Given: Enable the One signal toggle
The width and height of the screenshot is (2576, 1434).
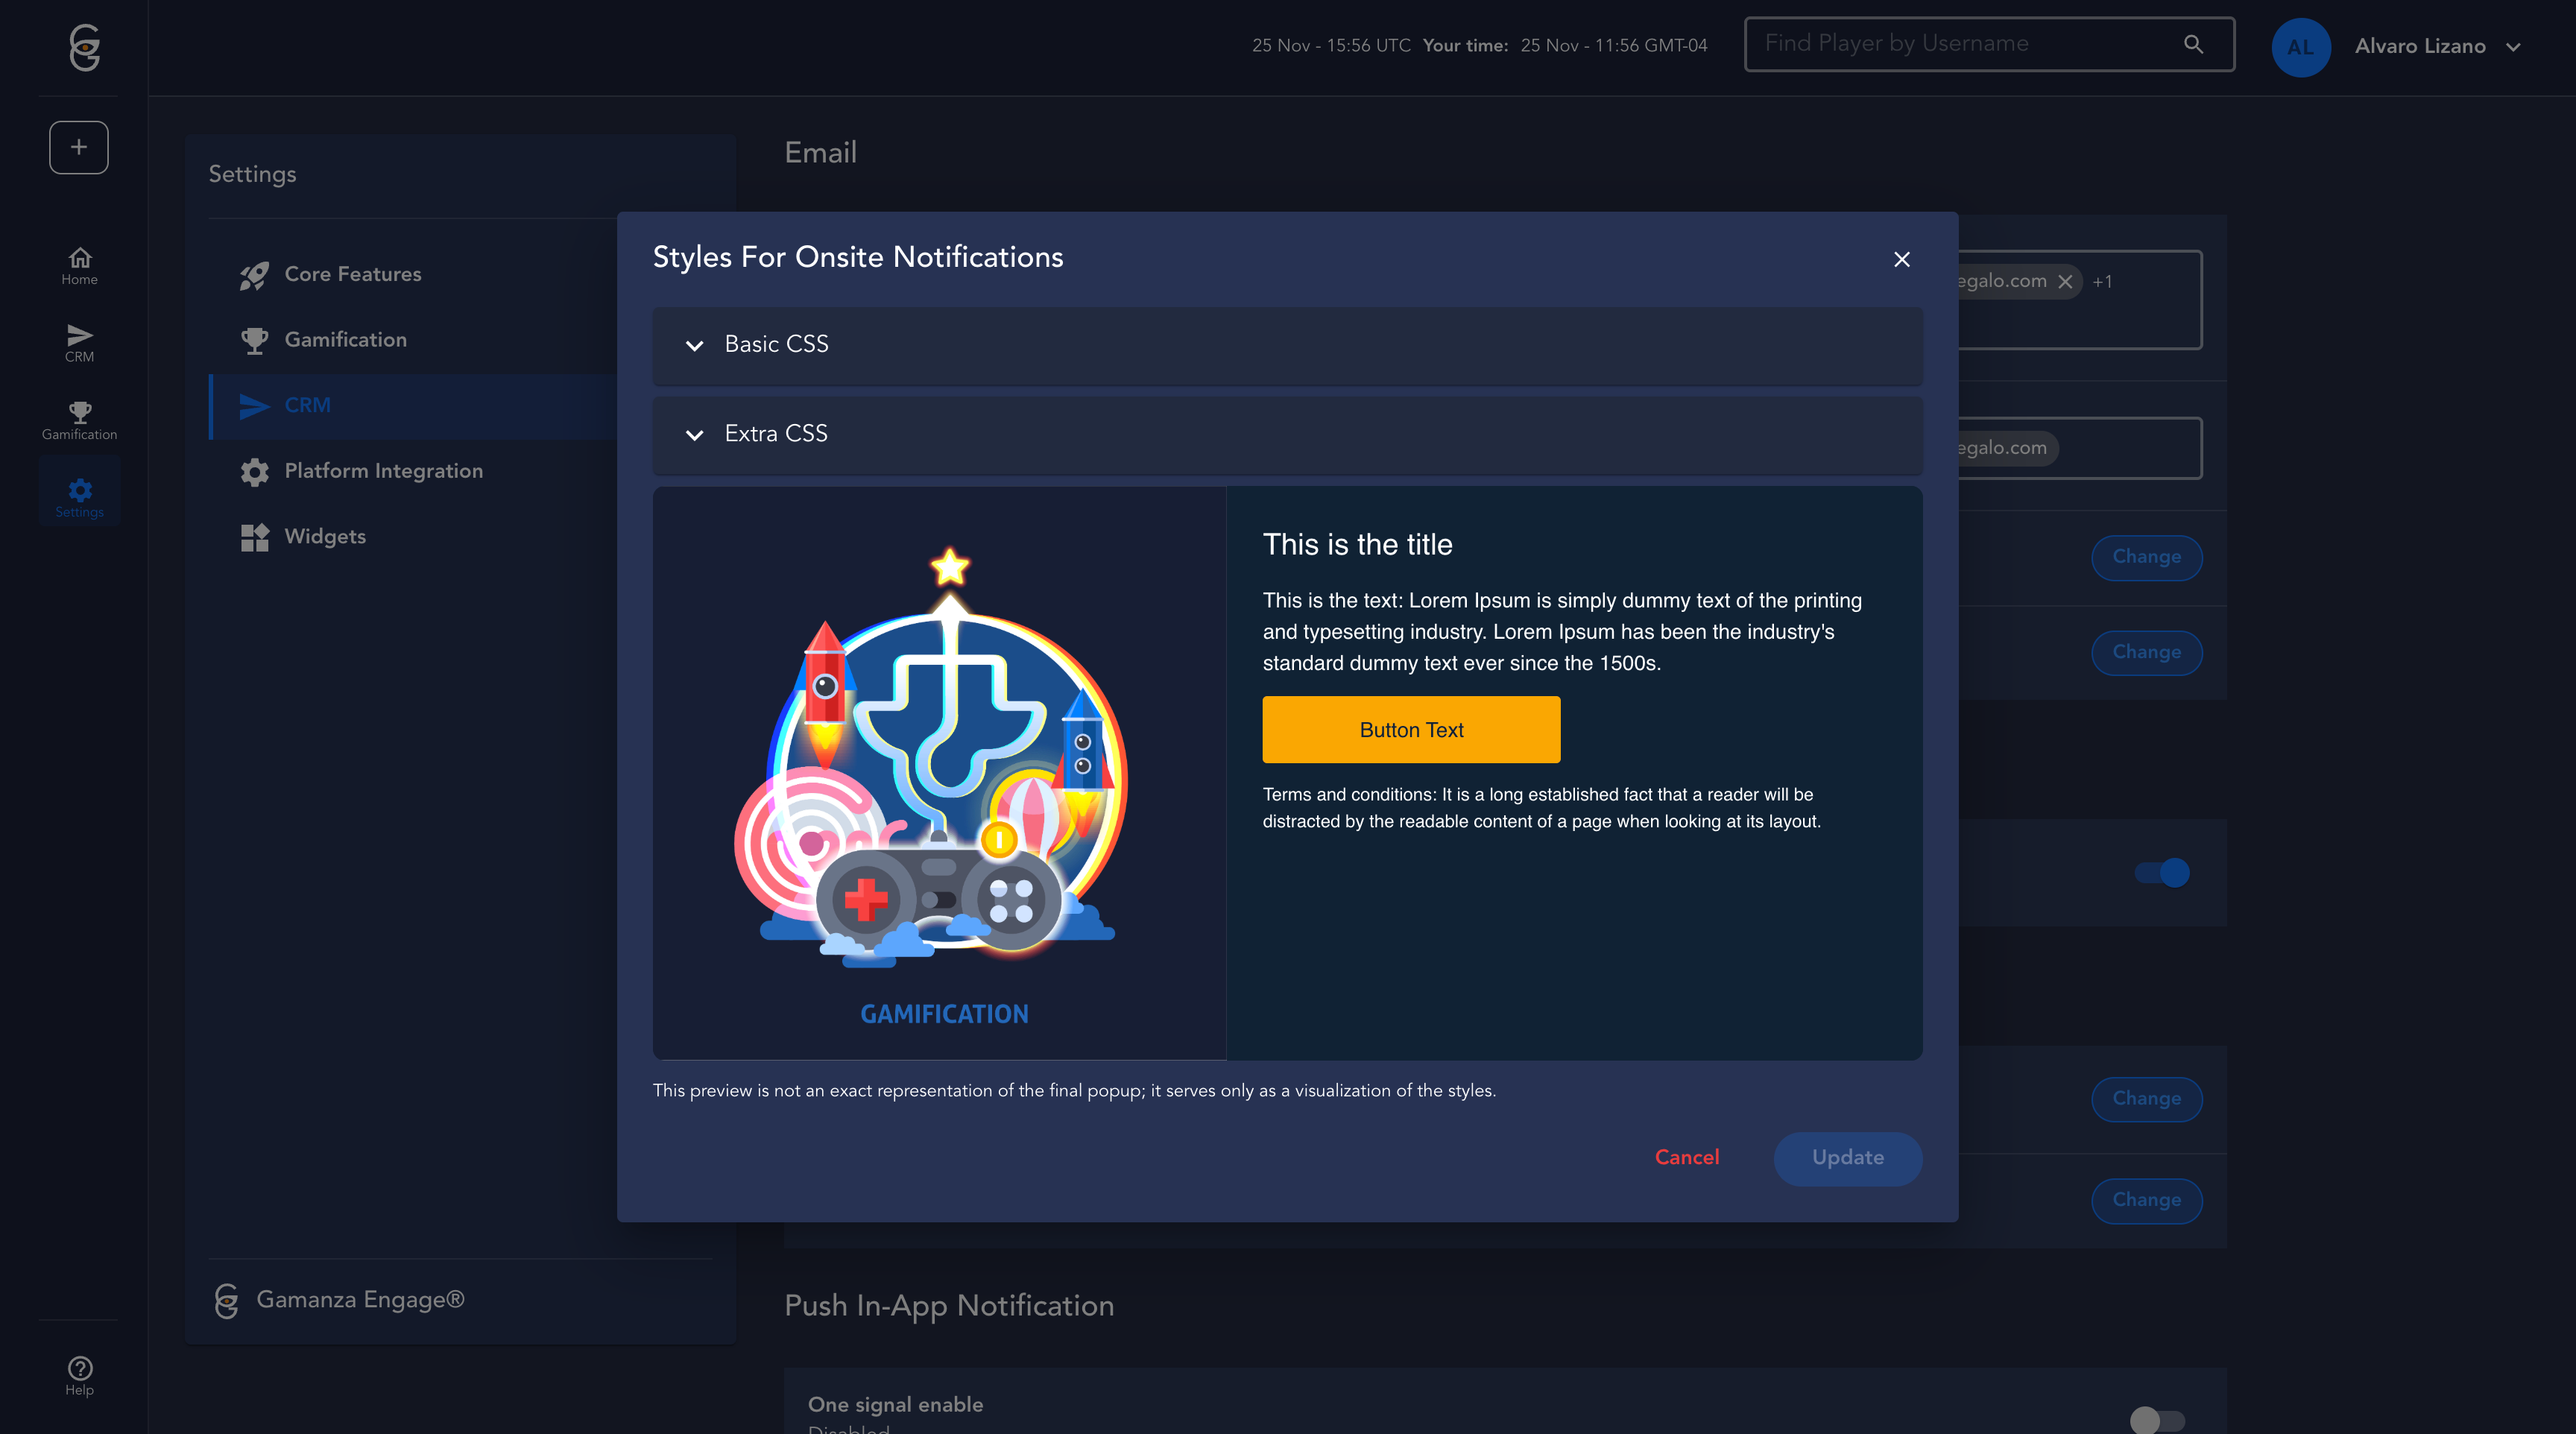Looking at the screenshot, I should (2157, 1419).
